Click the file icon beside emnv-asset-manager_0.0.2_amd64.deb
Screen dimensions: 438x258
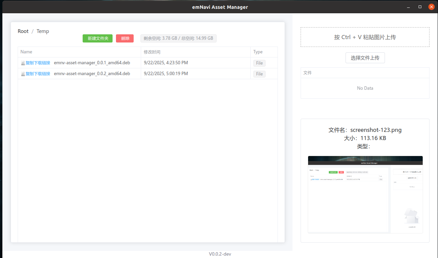[23, 74]
